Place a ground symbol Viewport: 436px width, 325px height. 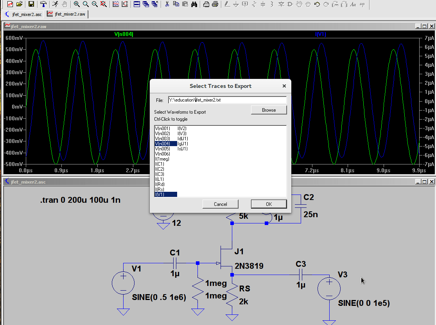click(235, 5)
